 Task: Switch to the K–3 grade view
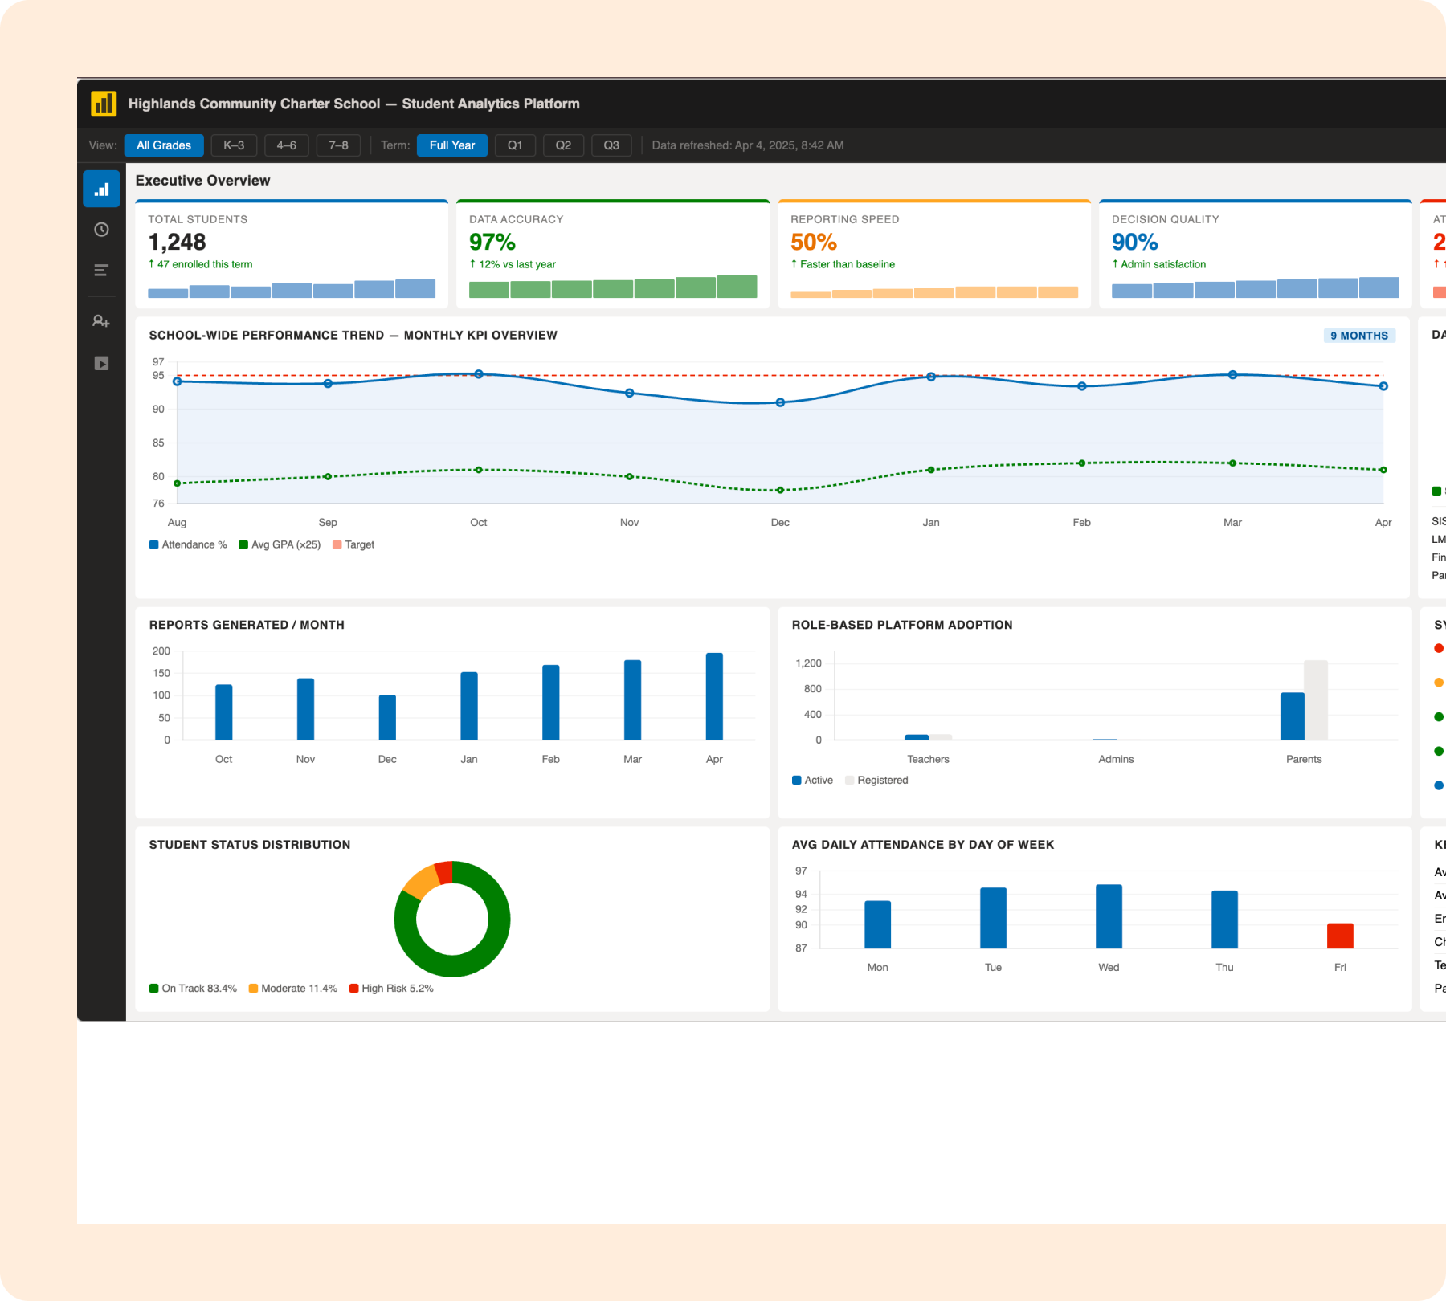234,145
